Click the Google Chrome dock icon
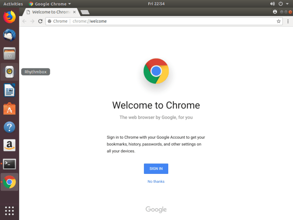 (9, 182)
